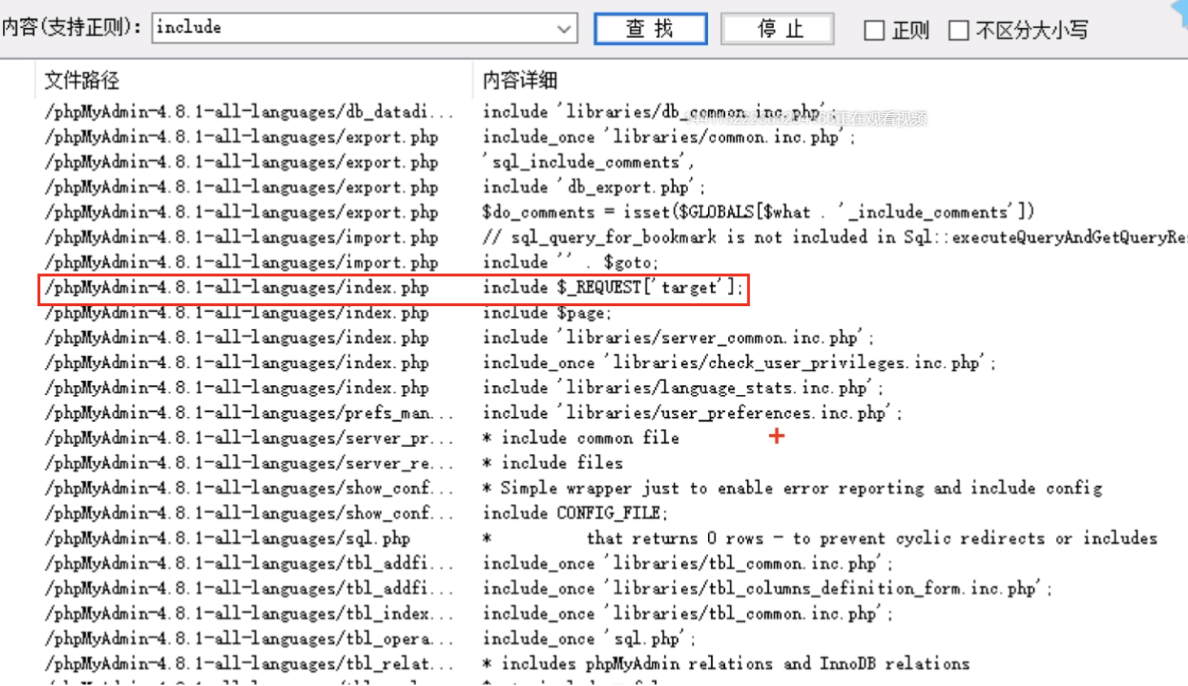This screenshot has height=686, width=1188.
Task: Click the 查找 search button
Action: click(x=650, y=29)
